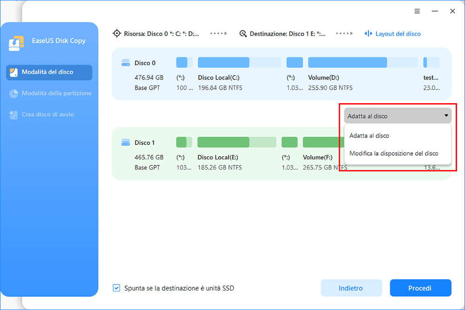Click the Disco 1 drive icon
Screen dimensions: 465x310
[126, 143]
